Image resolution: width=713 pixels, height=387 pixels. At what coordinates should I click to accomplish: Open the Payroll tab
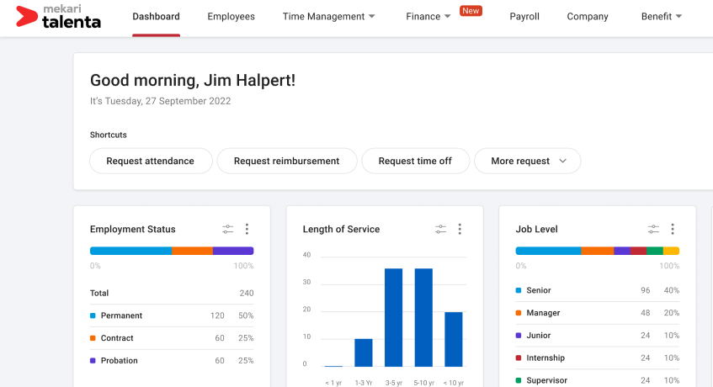click(524, 17)
